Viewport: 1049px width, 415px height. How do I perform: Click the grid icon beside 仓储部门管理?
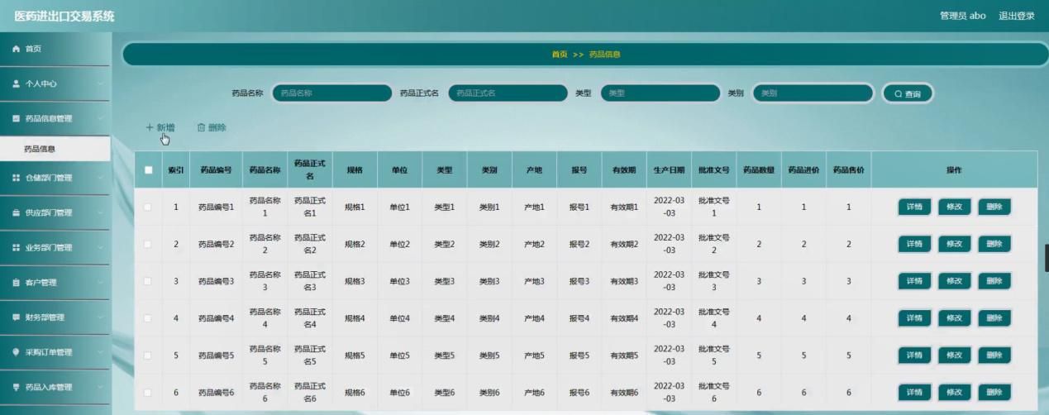(16, 178)
